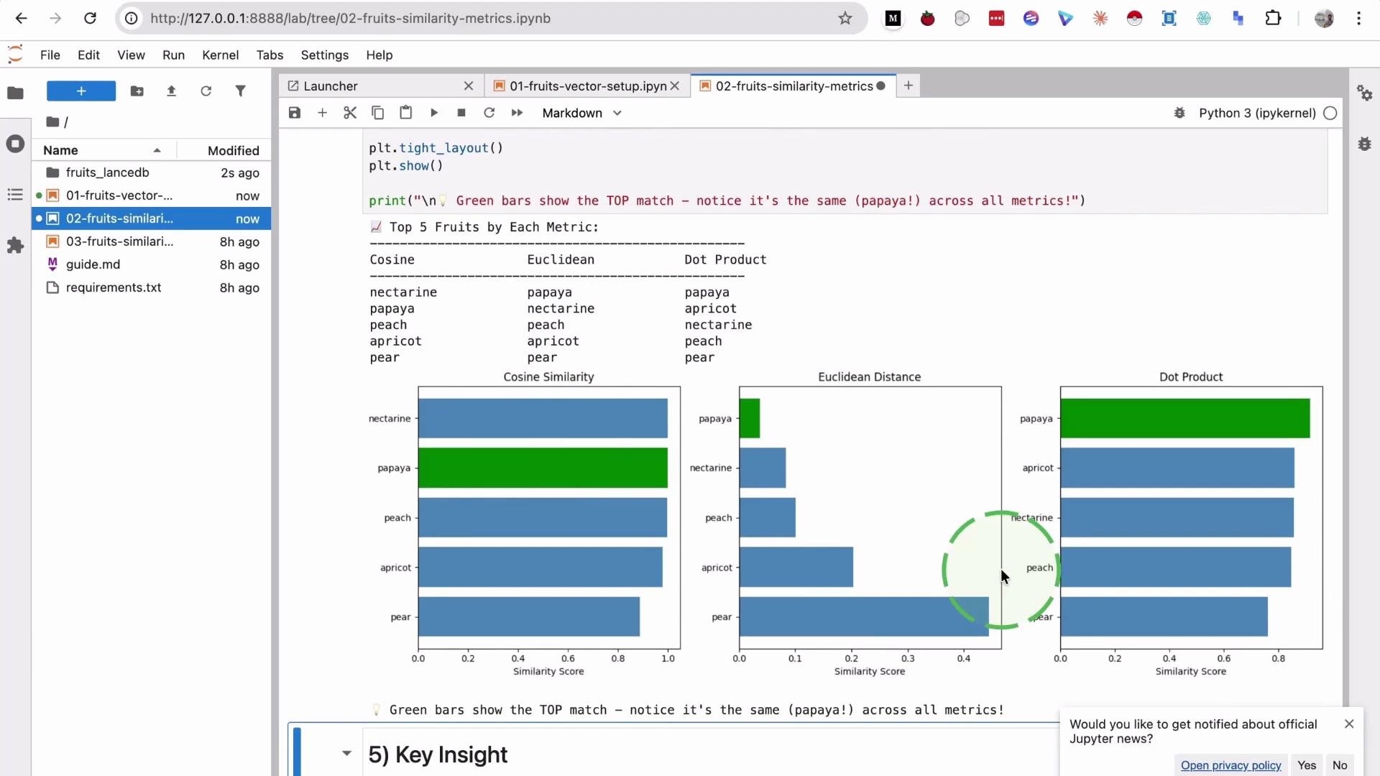Upload files icon in file browser
This screenshot has width=1380, height=776.
171,91
